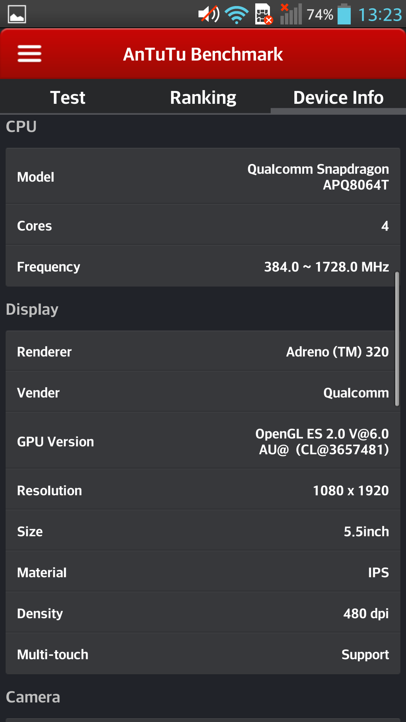
Task: Tap the AnTuTu Benchmark title
Action: point(203,54)
